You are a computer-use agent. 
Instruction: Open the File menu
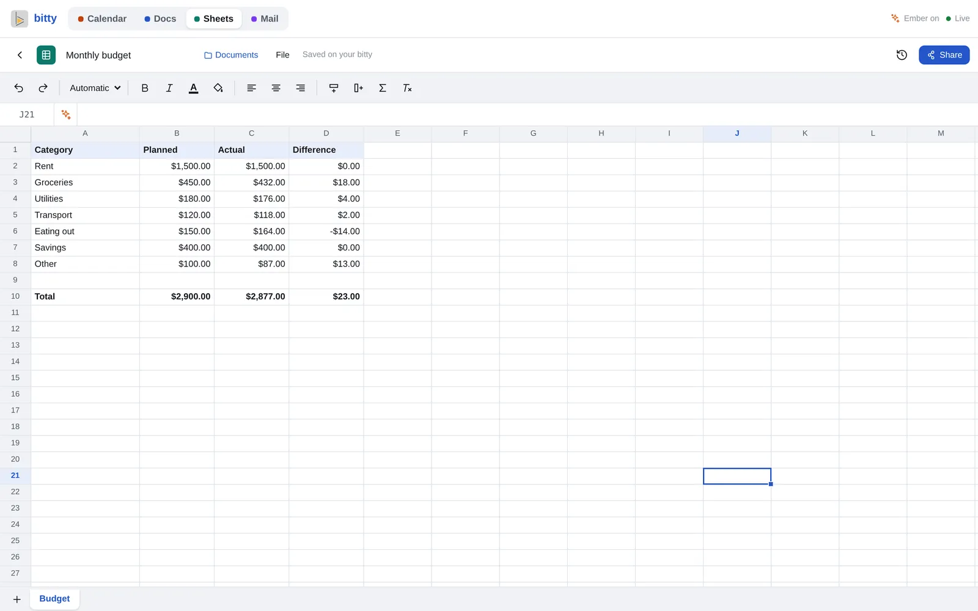(282, 55)
